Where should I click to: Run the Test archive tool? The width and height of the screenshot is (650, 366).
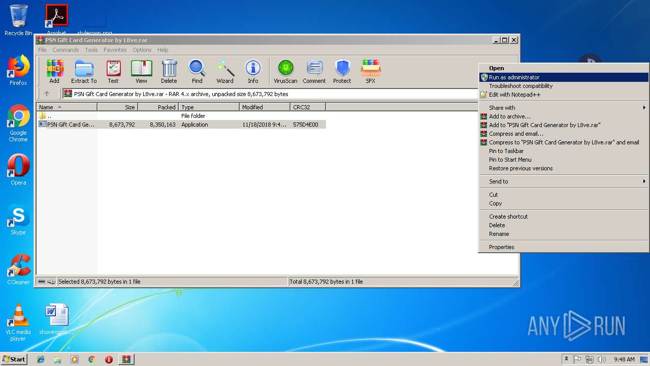tap(113, 71)
